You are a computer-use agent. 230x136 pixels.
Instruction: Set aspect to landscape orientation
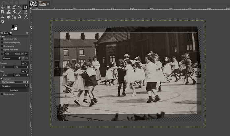pos(27,58)
